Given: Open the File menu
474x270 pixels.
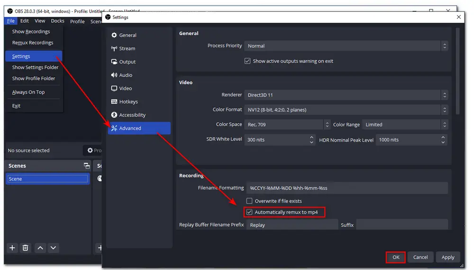Looking at the screenshot, I should [x=11, y=21].
